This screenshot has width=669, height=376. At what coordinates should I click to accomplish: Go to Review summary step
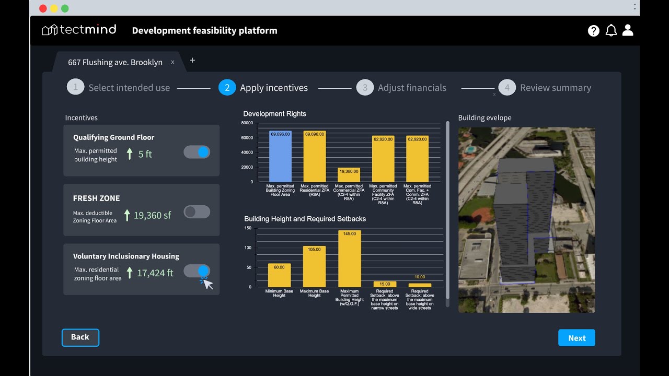coord(556,88)
